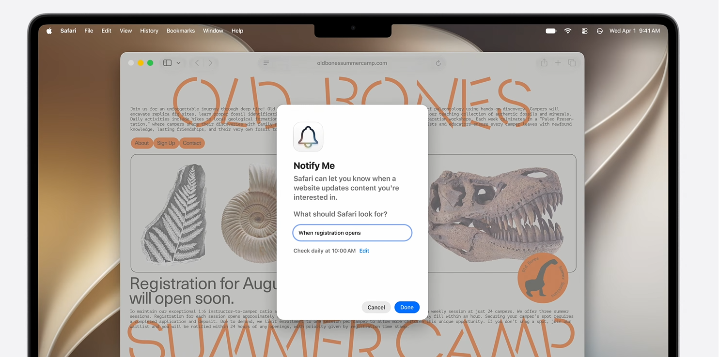Toggle the Safari sidebar
Screen dimensions: 719x357
coord(168,63)
